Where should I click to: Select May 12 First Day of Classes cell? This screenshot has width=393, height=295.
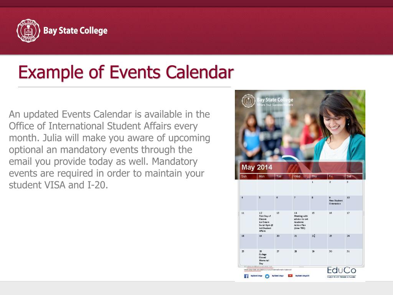coord(266,222)
